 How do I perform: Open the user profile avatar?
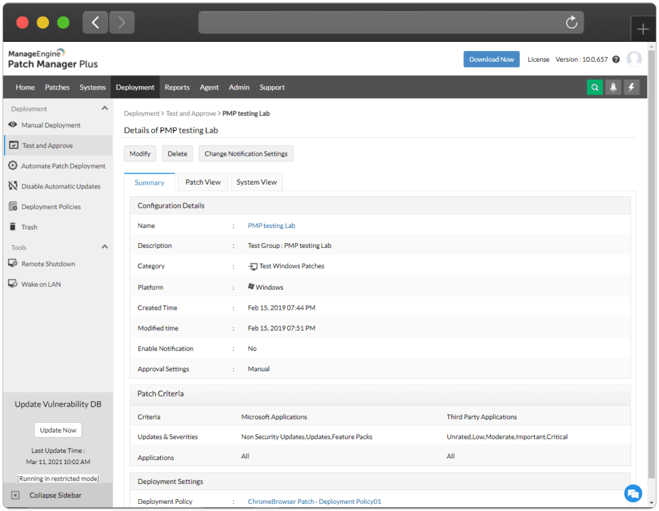point(634,59)
